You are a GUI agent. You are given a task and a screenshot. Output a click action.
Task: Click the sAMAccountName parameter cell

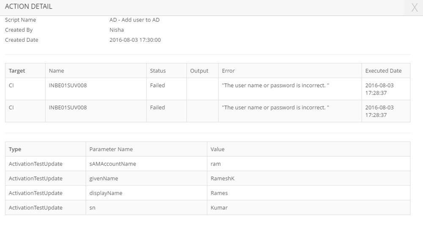[x=113, y=164]
